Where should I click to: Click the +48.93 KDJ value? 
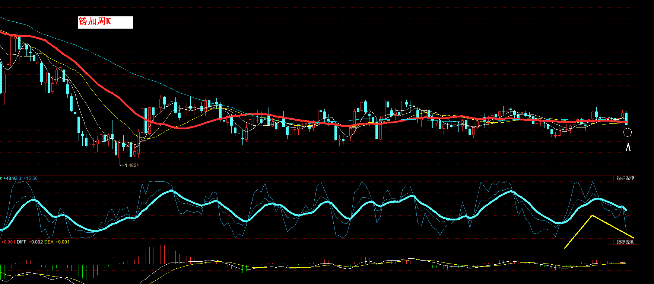[10, 178]
